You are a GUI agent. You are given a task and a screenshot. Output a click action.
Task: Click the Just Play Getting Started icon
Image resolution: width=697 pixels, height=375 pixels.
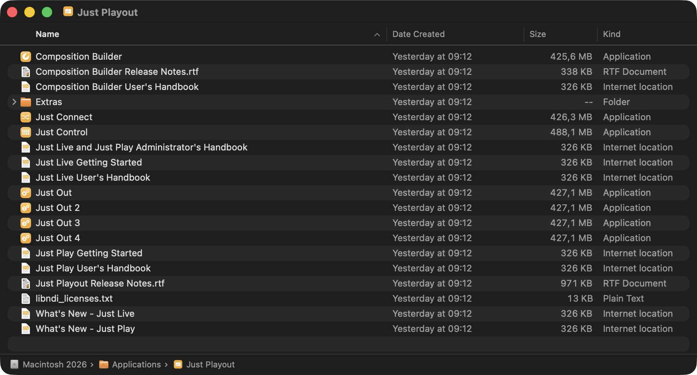[x=25, y=253]
